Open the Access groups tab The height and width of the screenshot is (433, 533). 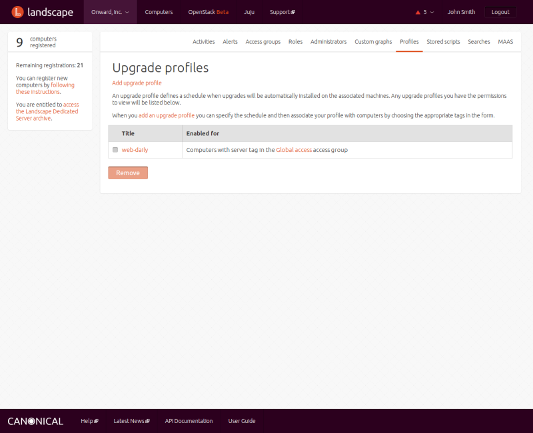point(263,41)
